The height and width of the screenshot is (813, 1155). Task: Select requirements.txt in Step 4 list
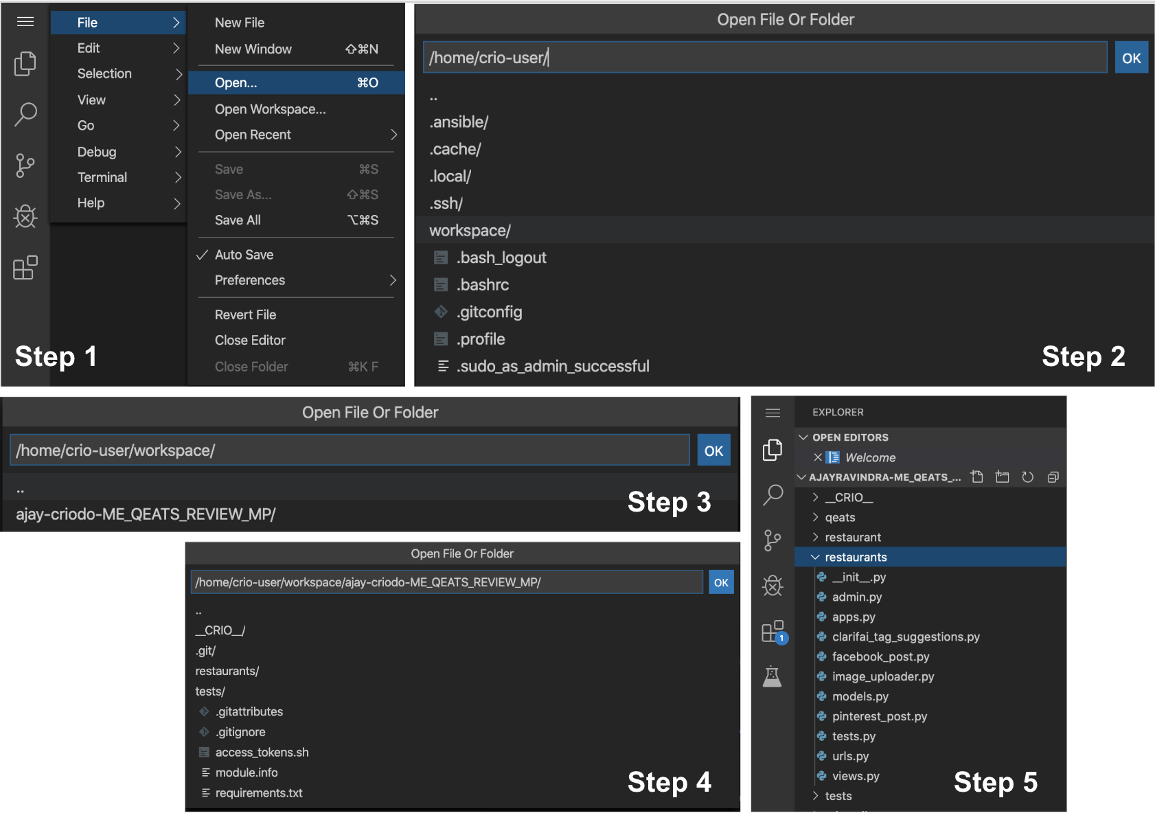(x=462, y=792)
